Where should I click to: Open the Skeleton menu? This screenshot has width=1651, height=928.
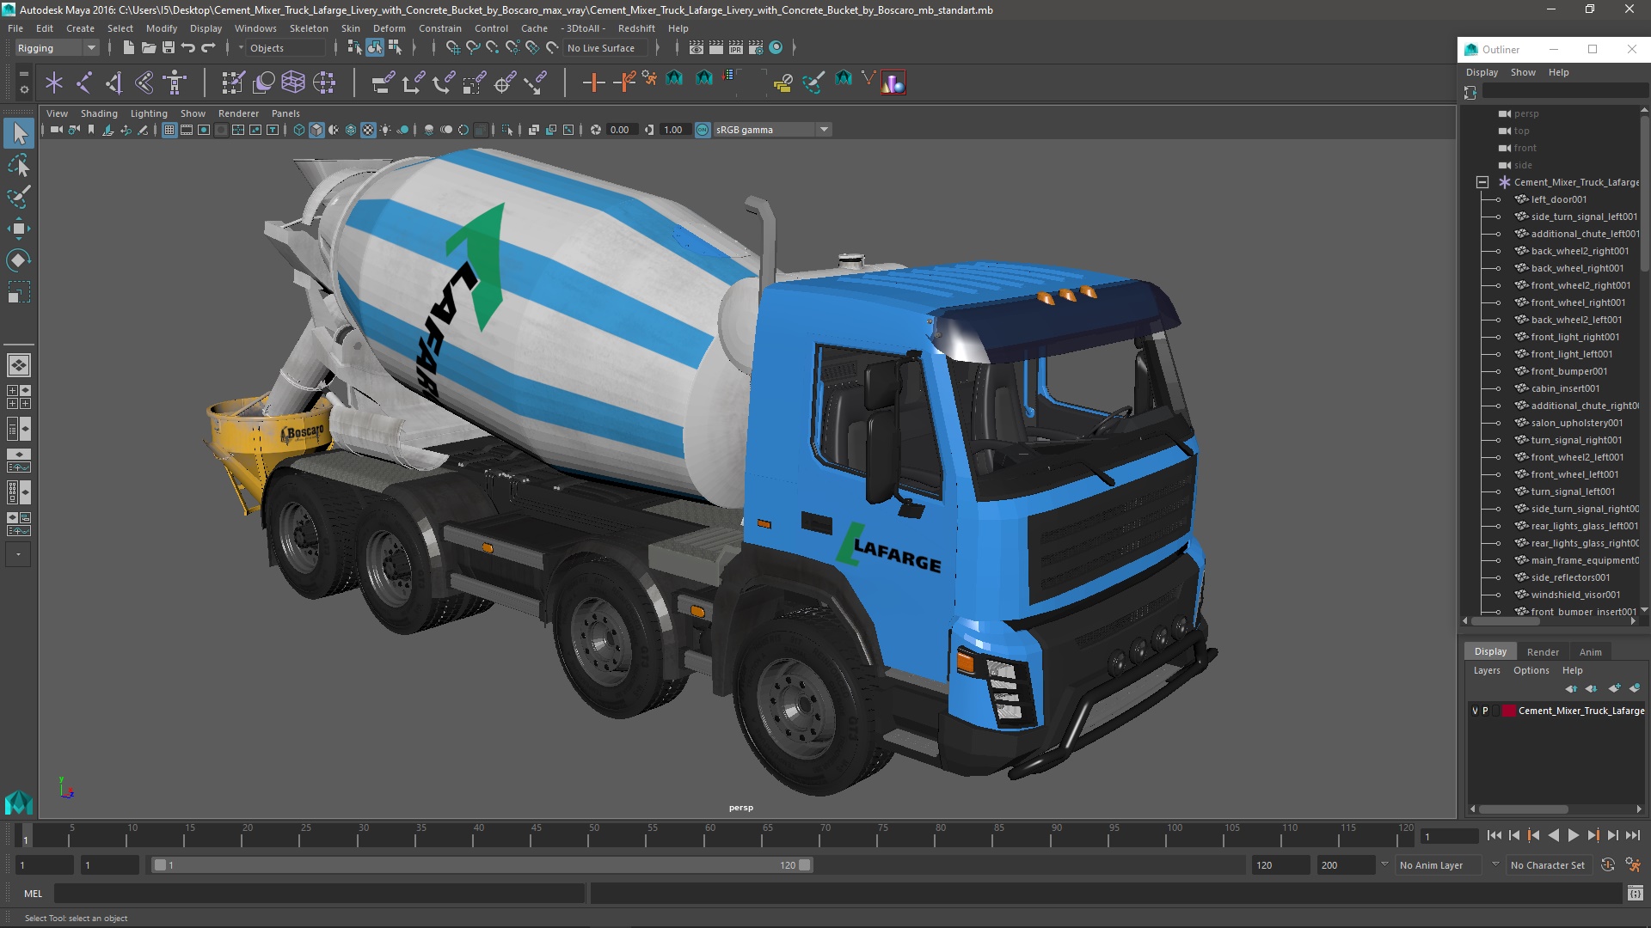[309, 28]
